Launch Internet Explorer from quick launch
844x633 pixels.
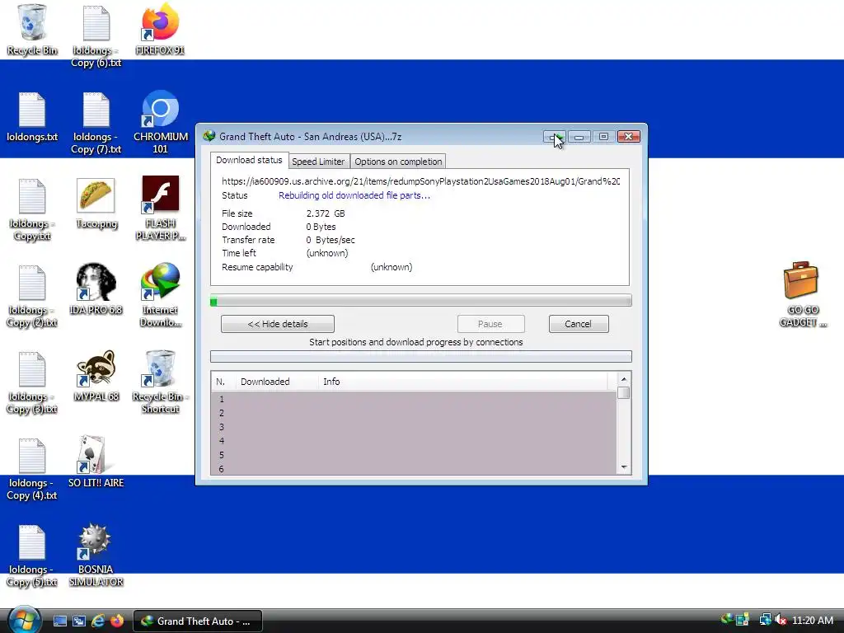click(98, 621)
